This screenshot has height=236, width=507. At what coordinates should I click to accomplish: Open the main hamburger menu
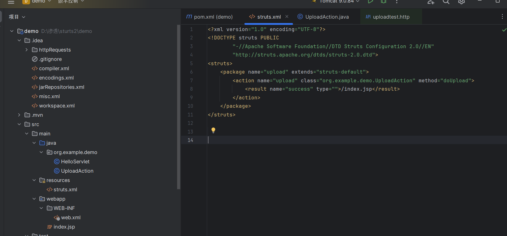(x=11, y=2)
